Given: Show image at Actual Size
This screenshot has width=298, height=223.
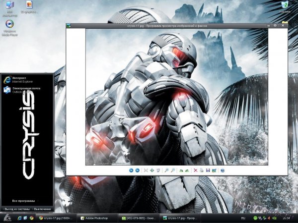Looking at the screenshot, I should pyautogui.click(x=152, y=170).
